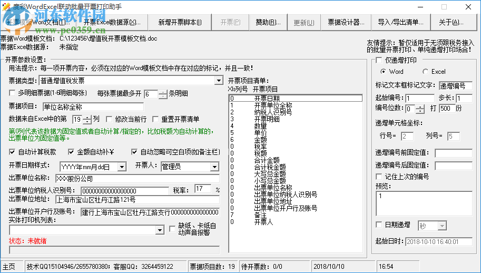Click the 起始日时 date field
Screen dimensions: 481x273
tap(439, 242)
